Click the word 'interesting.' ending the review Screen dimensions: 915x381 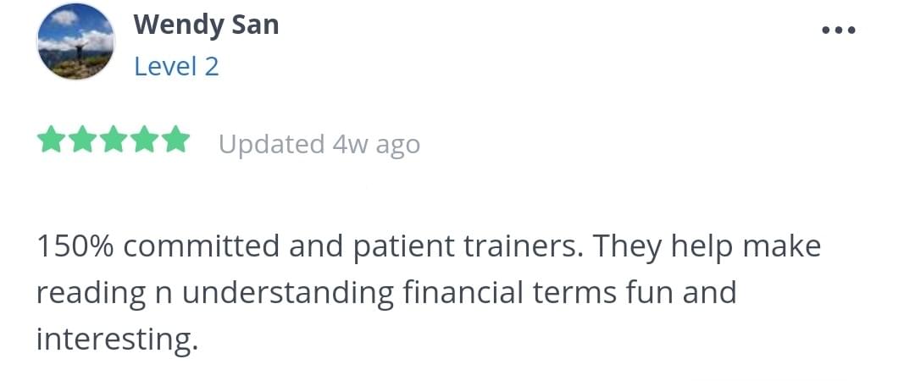click(116, 340)
